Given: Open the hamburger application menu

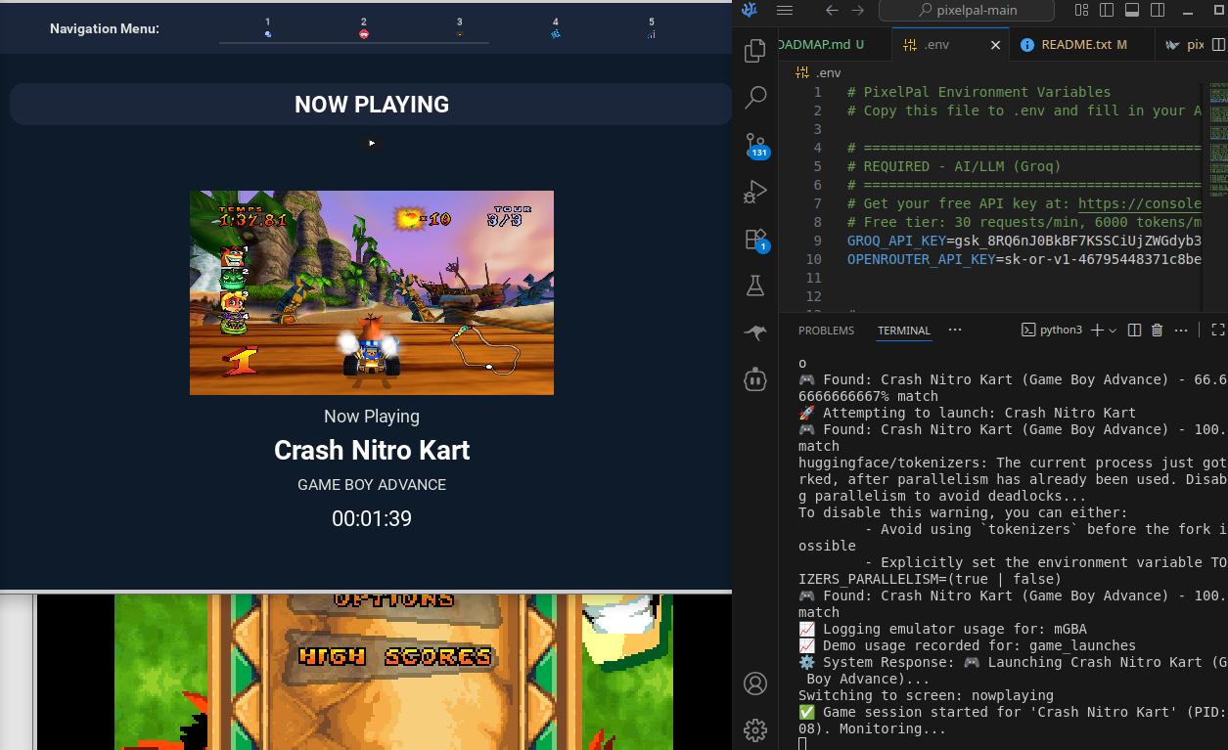Looking at the screenshot, I should pyautogui.click(x=784, y=11).
